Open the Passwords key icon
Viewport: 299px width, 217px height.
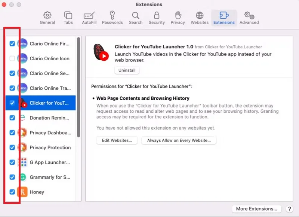[112, 15]
